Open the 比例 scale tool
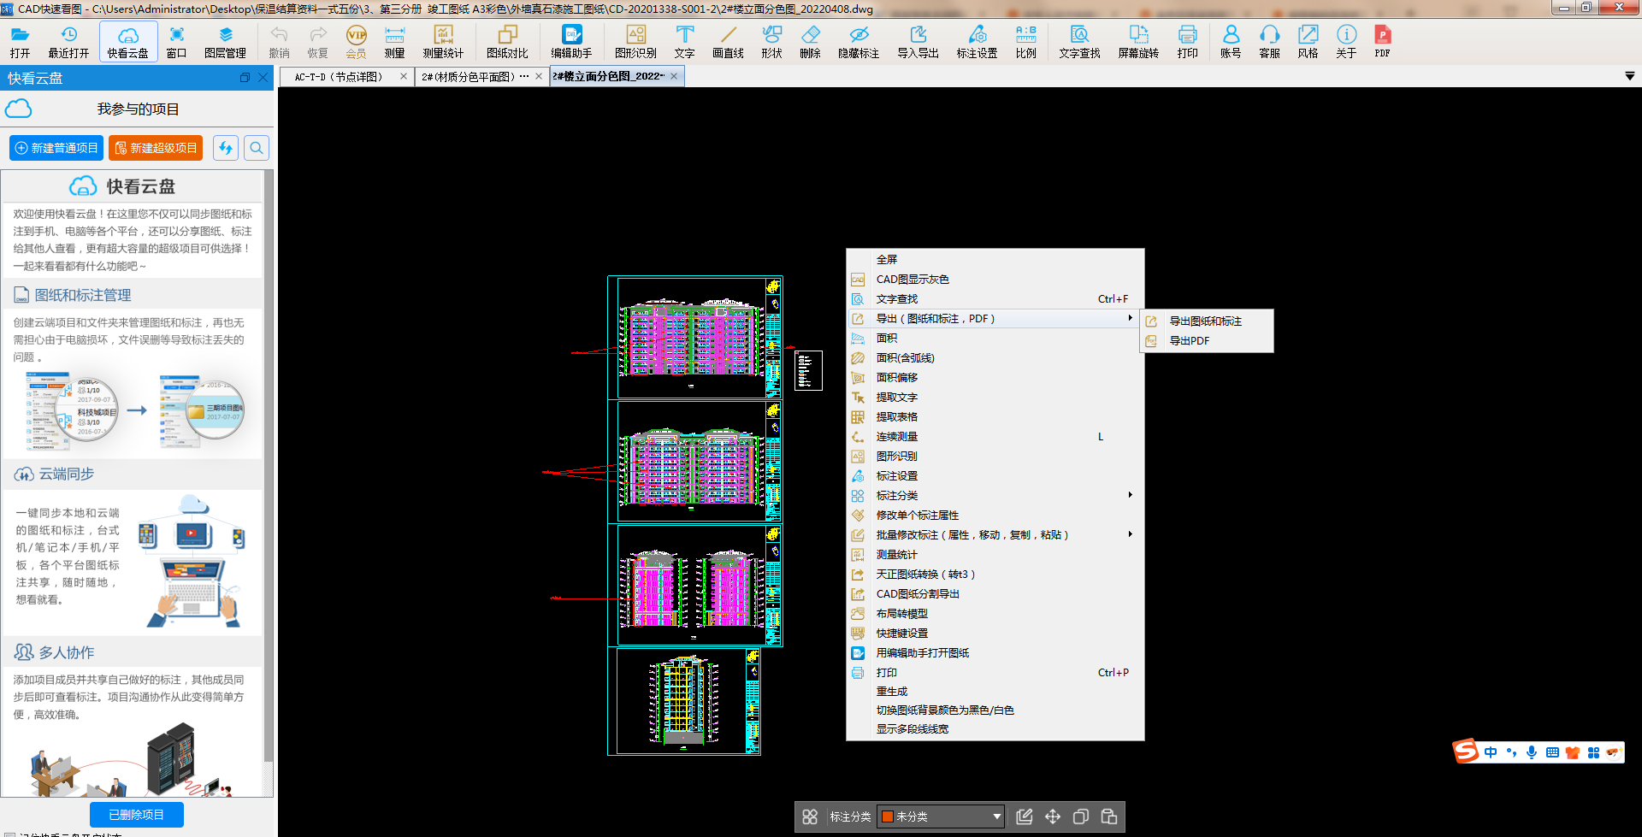This screenshot has width=1642, height=837. [x=1025, y=41]
